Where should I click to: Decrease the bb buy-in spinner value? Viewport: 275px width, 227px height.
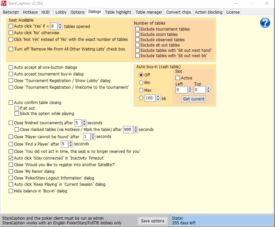coord(158,100)
